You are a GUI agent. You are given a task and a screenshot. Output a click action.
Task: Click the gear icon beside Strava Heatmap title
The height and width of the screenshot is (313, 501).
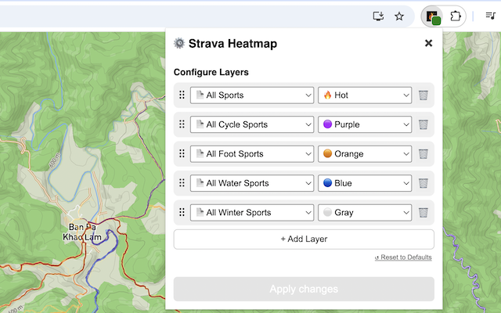click(x=179, y=43)
